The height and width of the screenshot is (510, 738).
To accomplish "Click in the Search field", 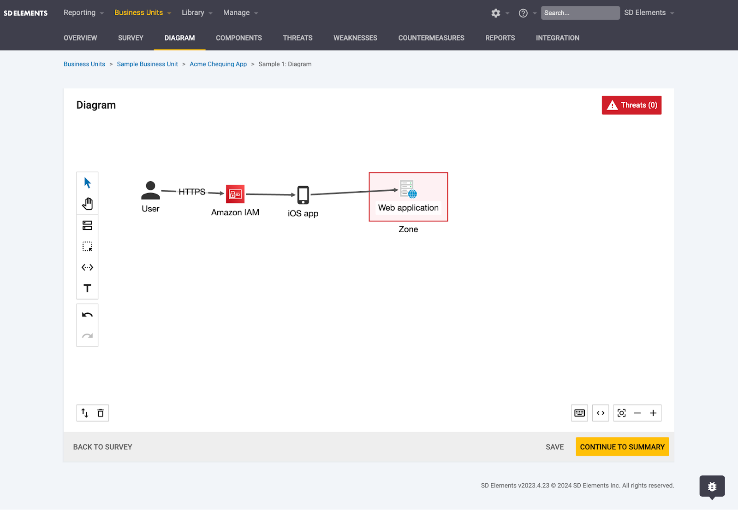I will (x=580, y=13).
